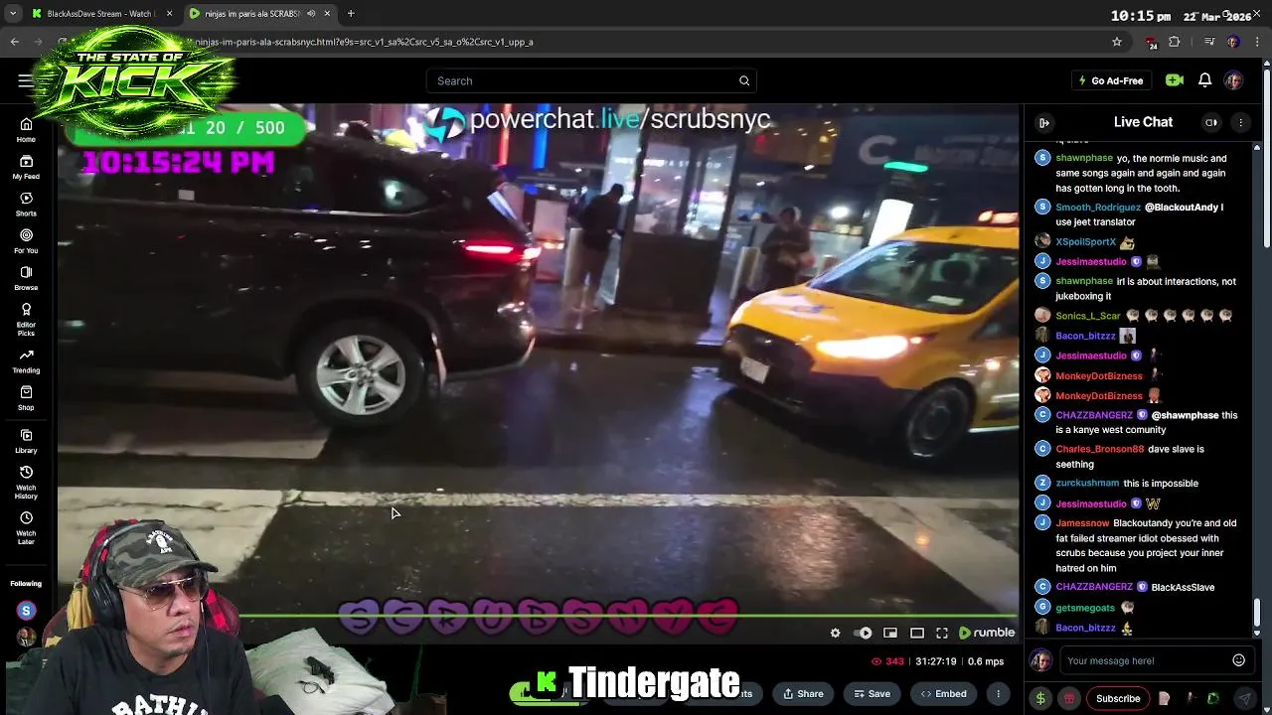Screen dimensions: 1272x715
Task: Go to Shorts in the sidebar
Action: tap(26, 204)
